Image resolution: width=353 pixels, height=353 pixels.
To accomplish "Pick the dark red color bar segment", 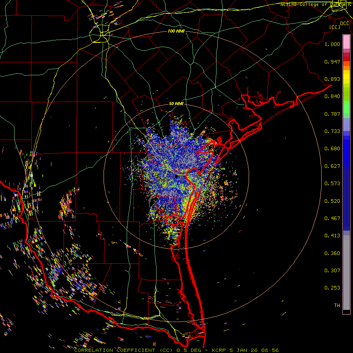I will [x=346, y=59].
